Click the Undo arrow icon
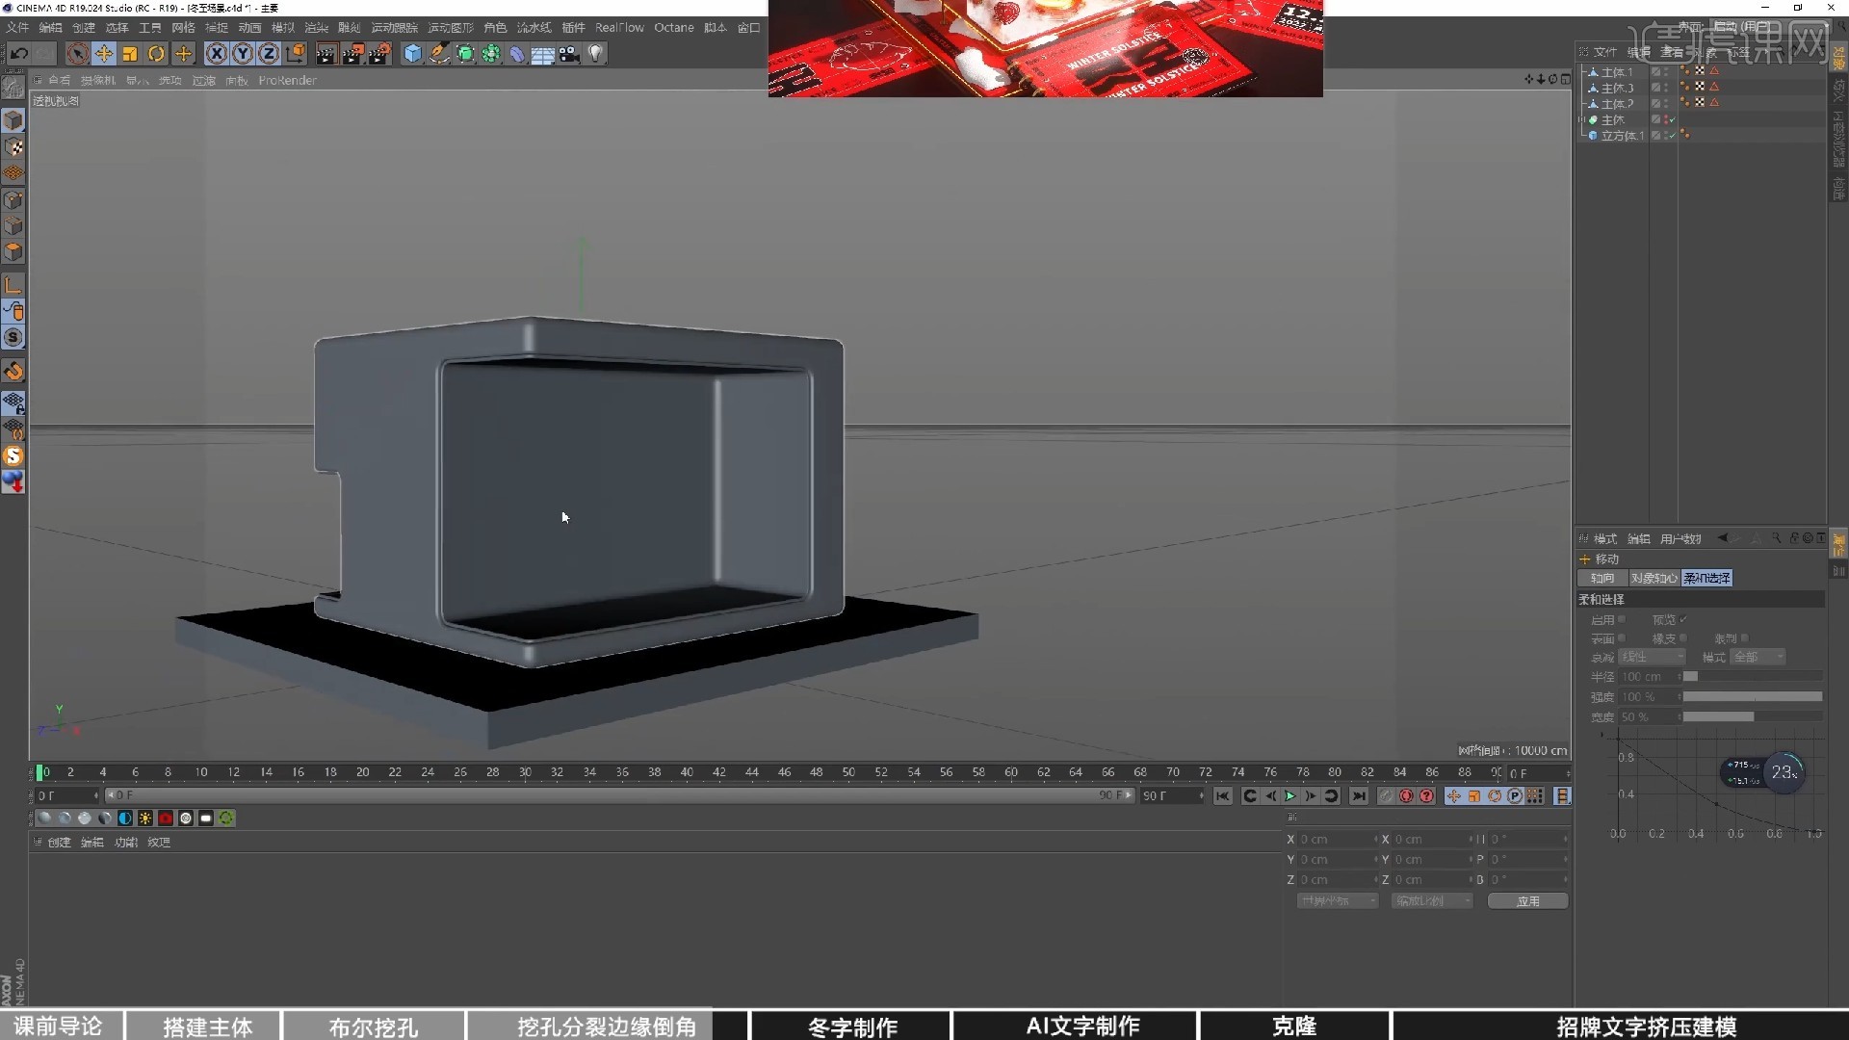Viewport: 1849px width, 1040px height. point(18,54)
